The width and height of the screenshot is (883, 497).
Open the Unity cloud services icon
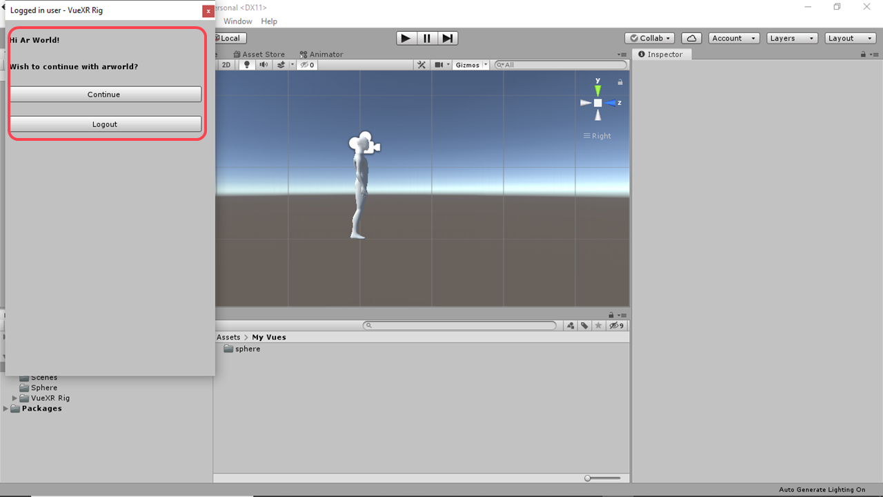click(x=691, y=39)
